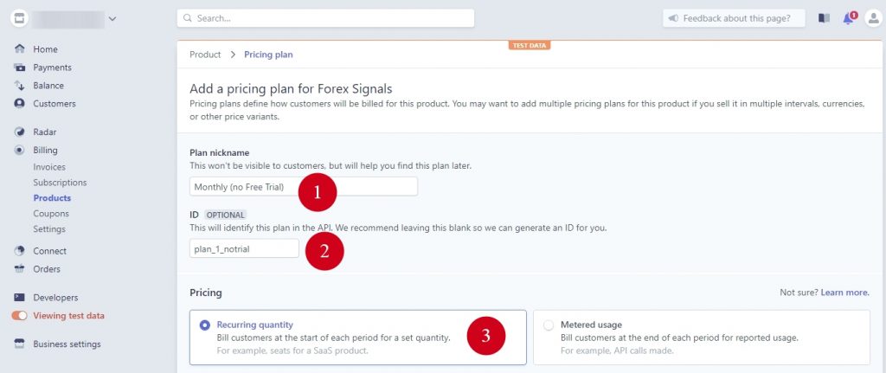Open Invoices under Billing

tap(49, 167)
